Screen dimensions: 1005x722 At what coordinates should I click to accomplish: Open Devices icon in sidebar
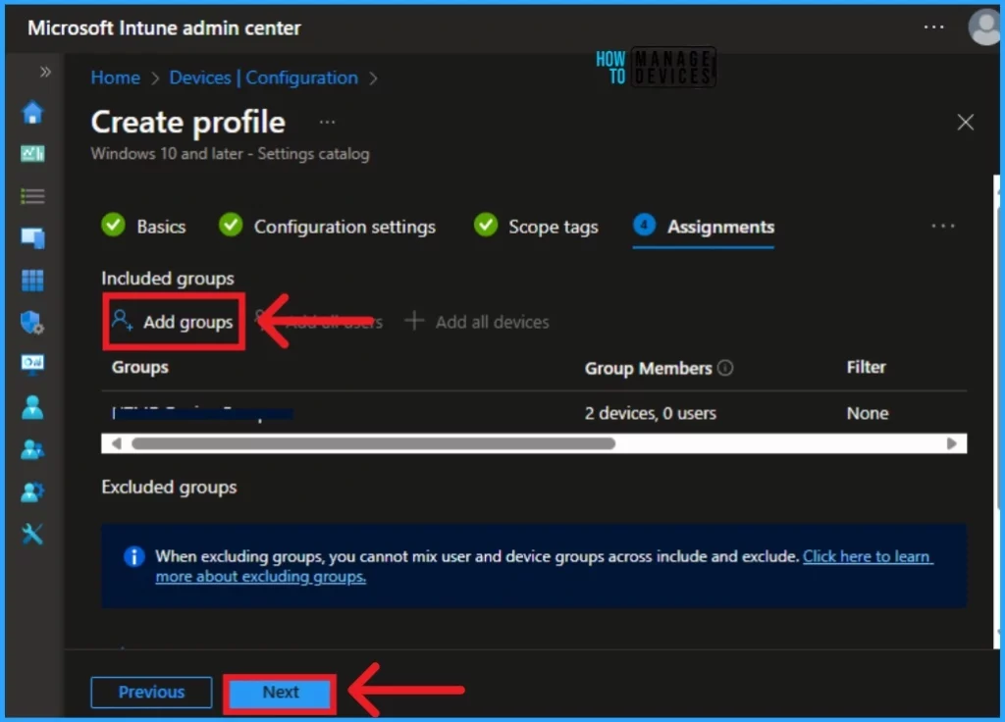click(32, 237)
